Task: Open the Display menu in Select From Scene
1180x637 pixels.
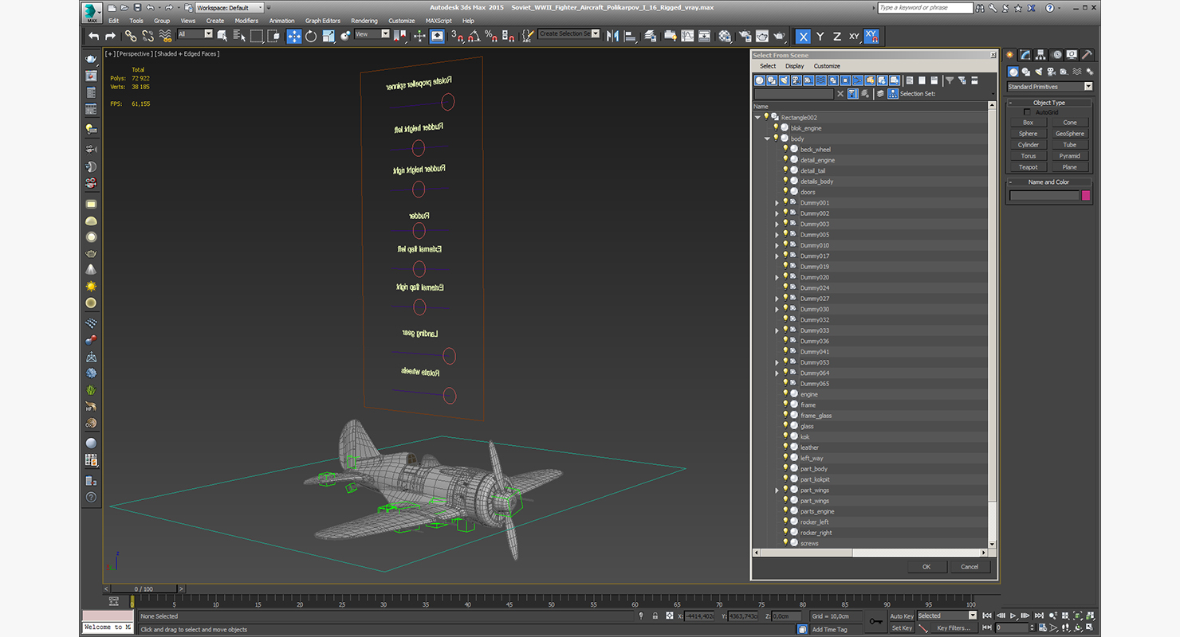Action: (795, 66)
